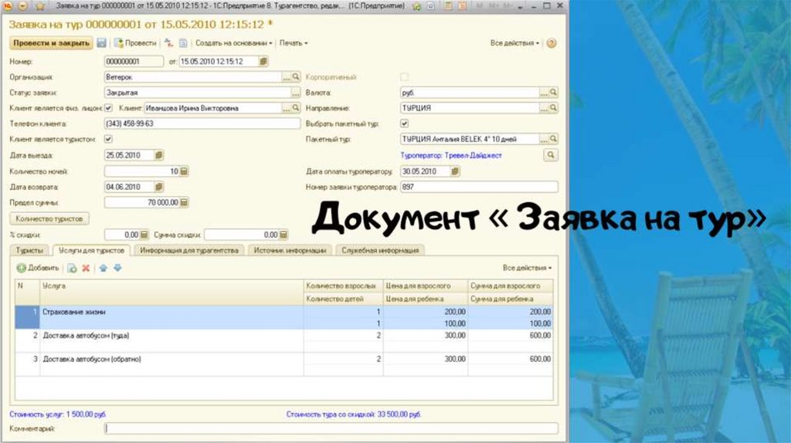Open the 'Печать' dropdown menu
The image size is (791, 443).
click(x=294, y=43)
